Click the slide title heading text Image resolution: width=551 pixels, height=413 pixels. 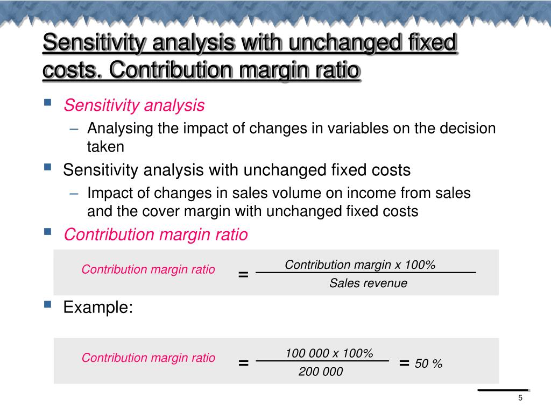pos(250,56)
